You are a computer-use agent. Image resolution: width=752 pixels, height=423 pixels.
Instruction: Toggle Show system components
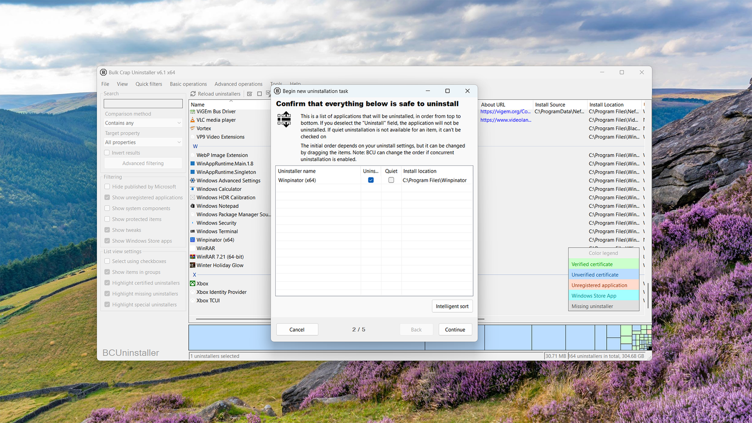point(107,208)
